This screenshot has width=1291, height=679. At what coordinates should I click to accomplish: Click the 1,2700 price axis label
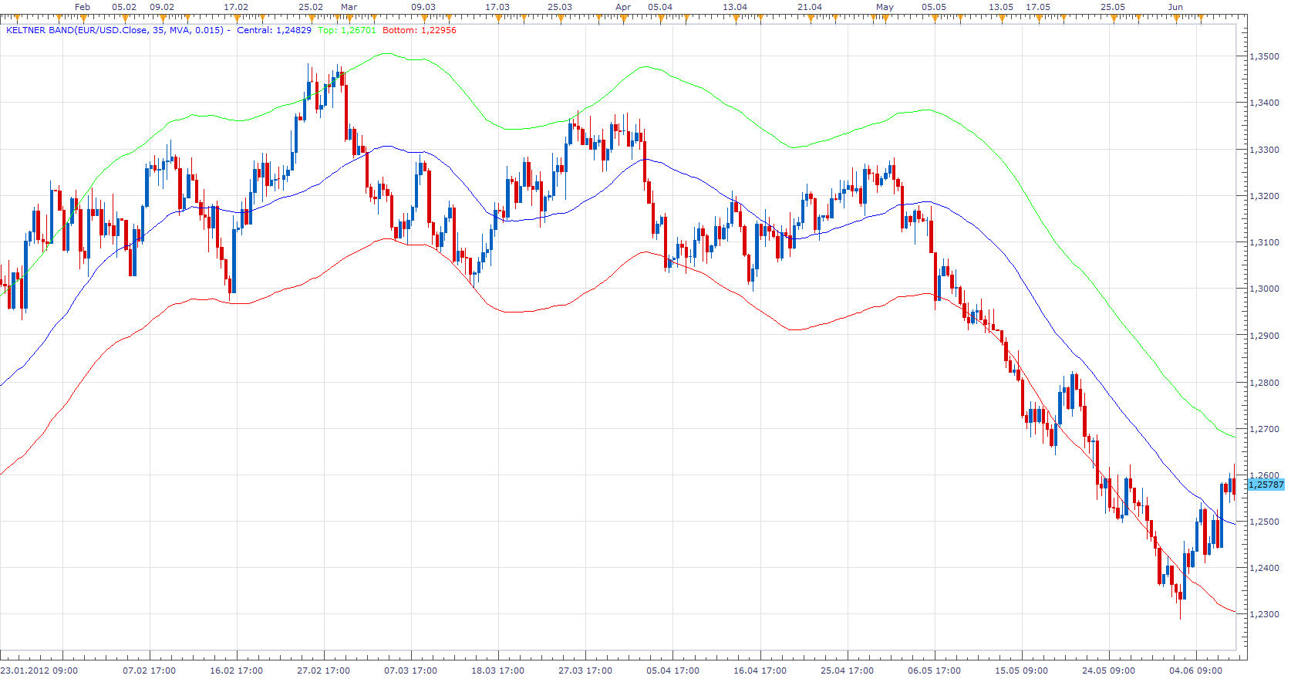pyautogui.click(x=1265, y=429)
